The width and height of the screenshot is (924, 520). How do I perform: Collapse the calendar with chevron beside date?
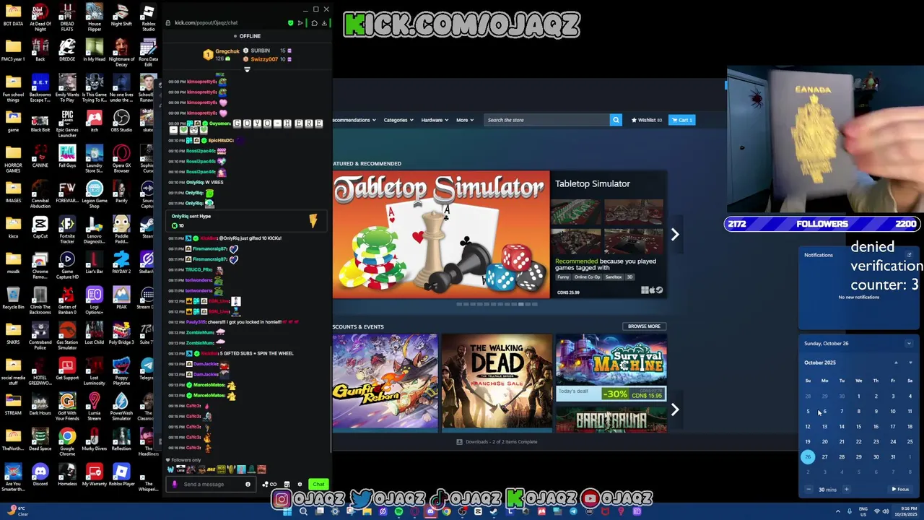point(909,344)
